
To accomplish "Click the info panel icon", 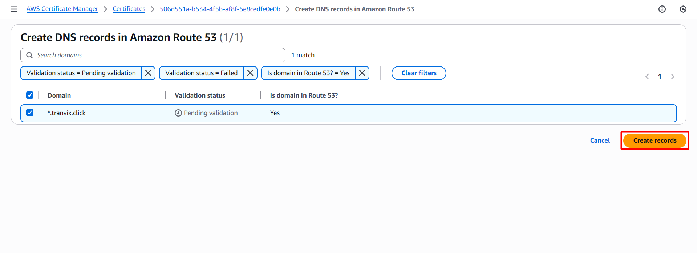I will tap(662, 9).
